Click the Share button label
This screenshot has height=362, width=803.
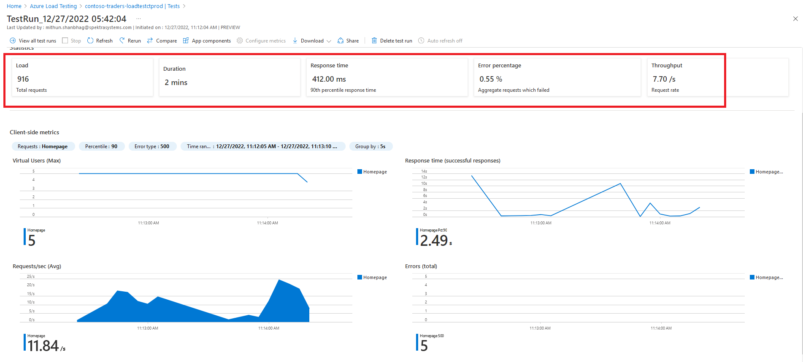pos(353,41)
